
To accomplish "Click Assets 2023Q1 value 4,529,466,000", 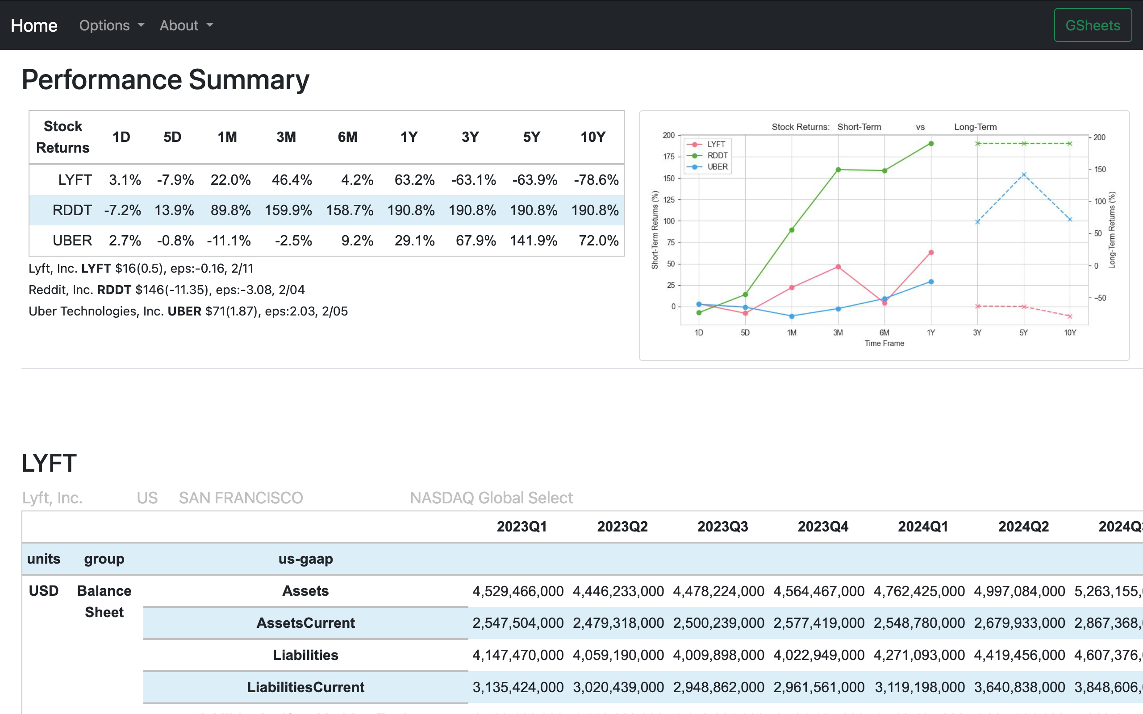I will (x=518, y=591).
